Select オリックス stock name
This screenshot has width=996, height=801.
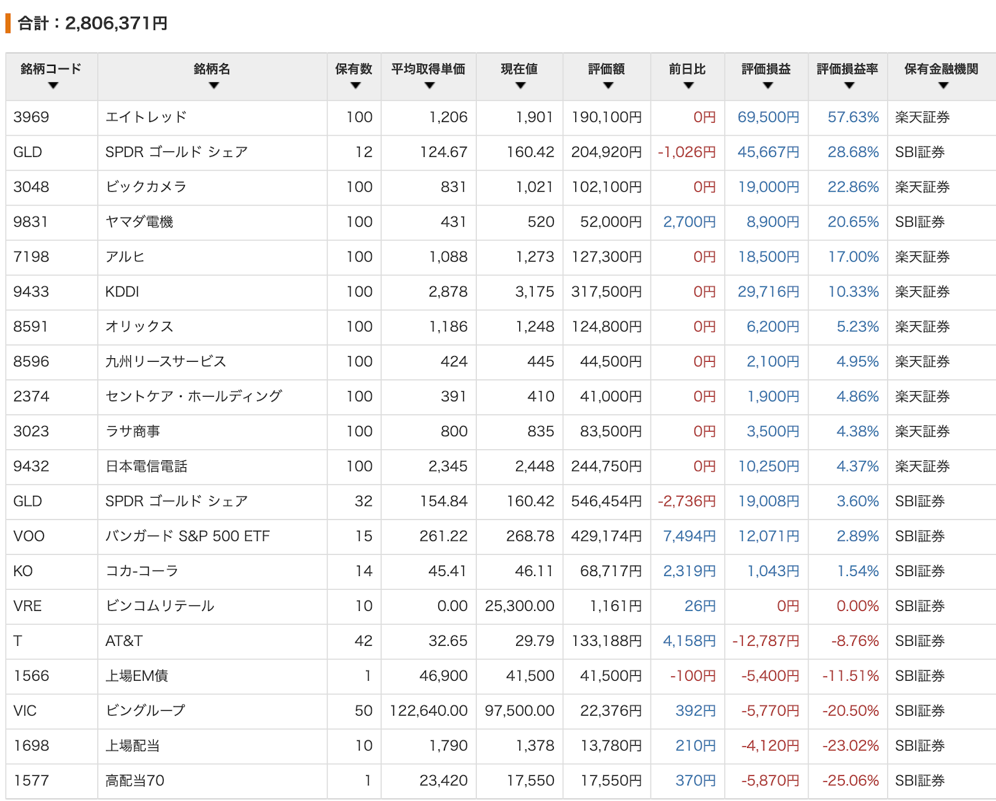click(x=139, y=326)
